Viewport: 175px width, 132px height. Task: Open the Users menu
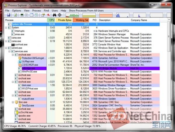[x=55, y=10]
